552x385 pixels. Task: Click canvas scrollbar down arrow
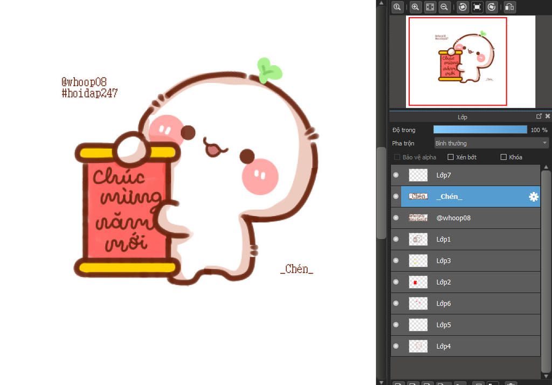coord(381,382)
